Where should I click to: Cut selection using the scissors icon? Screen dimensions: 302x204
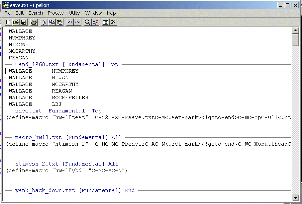click(x=44, y=22)
